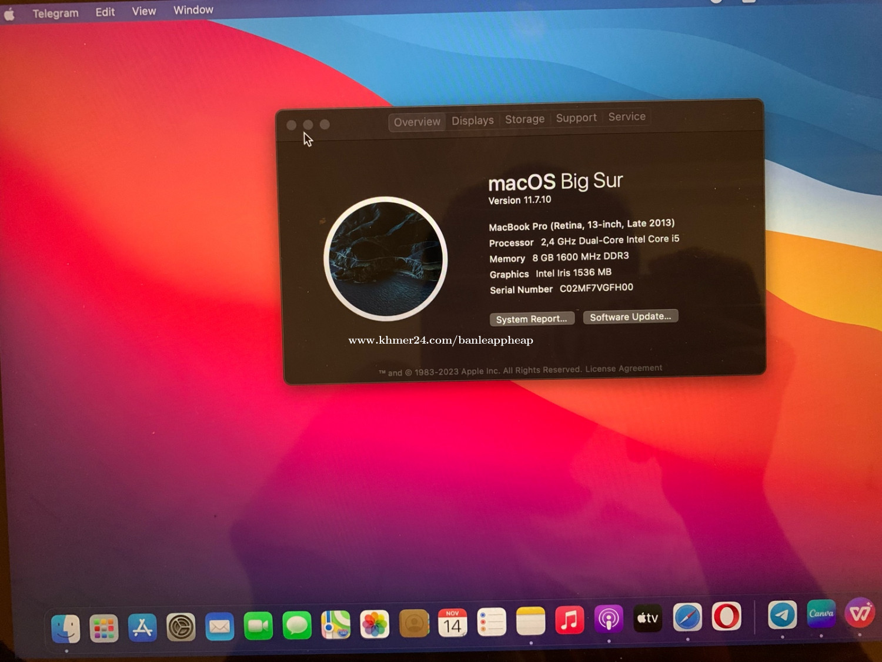
Task: Click the Version 11.7.10 text
Action: click(520, 200)
